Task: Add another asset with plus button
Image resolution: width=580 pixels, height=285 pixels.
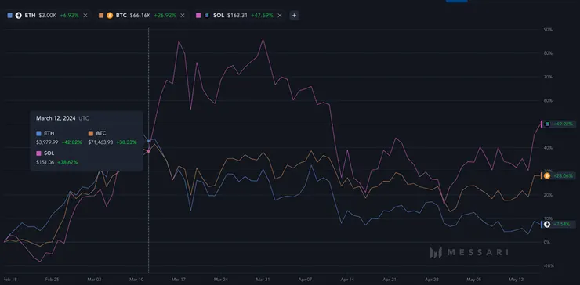Action: point(294,16)
